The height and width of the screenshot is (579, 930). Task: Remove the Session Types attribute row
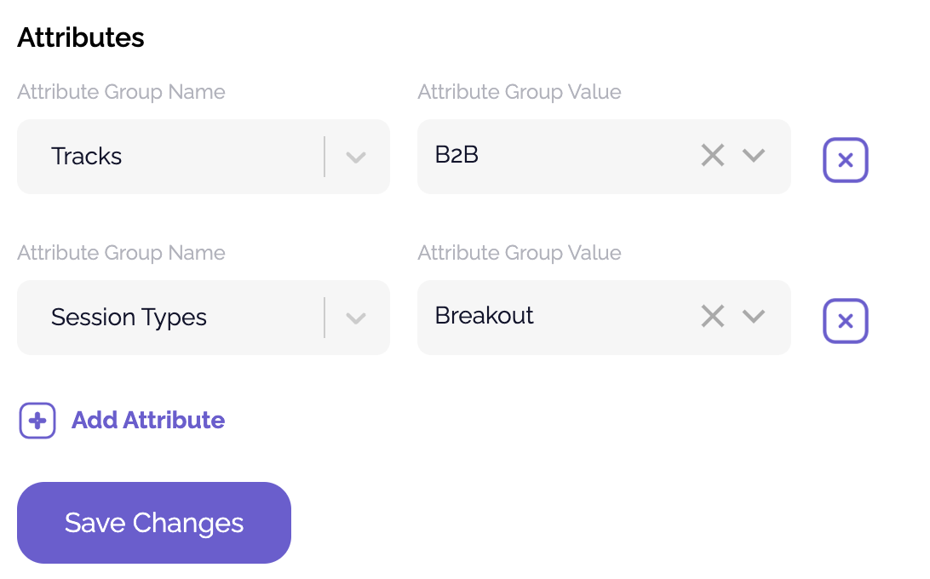[x=845, y=321]
